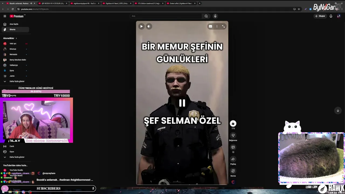The height and width of the screenshot is (194, 345).
Task: Switch to Drake LeRoi EightbornV tab
Action: pos(181,3)
